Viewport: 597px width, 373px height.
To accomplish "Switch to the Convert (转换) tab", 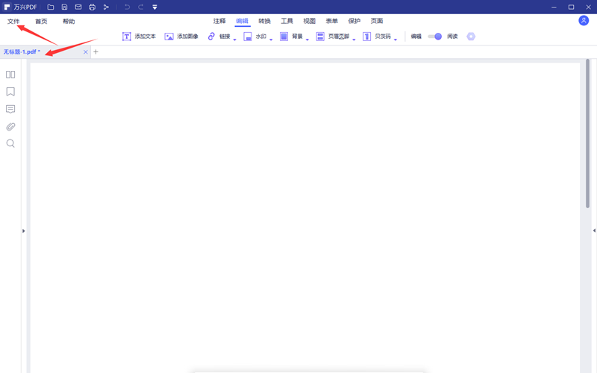I will pos(264,22).
